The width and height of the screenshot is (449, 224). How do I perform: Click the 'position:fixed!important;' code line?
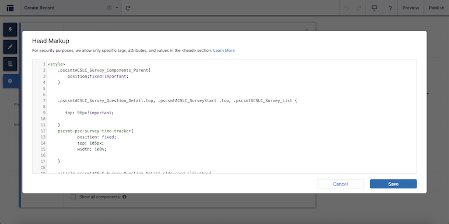point(98,76)
